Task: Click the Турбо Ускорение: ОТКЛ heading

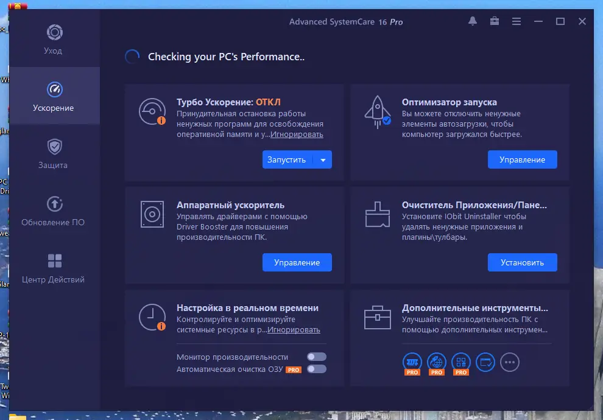Action: click(x=228, y=102)
